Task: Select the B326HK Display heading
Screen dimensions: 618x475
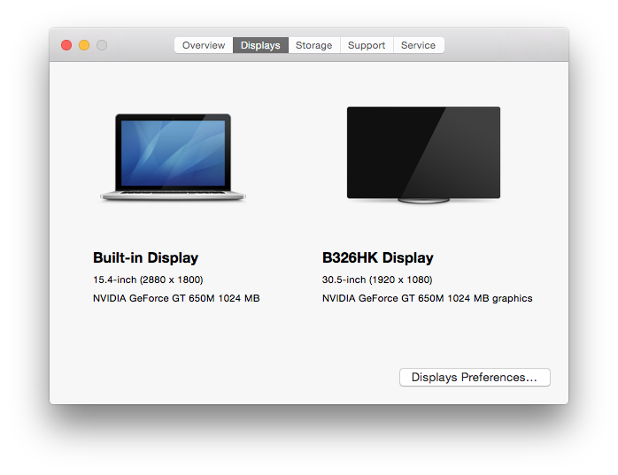Action: [x=377, y=258]
